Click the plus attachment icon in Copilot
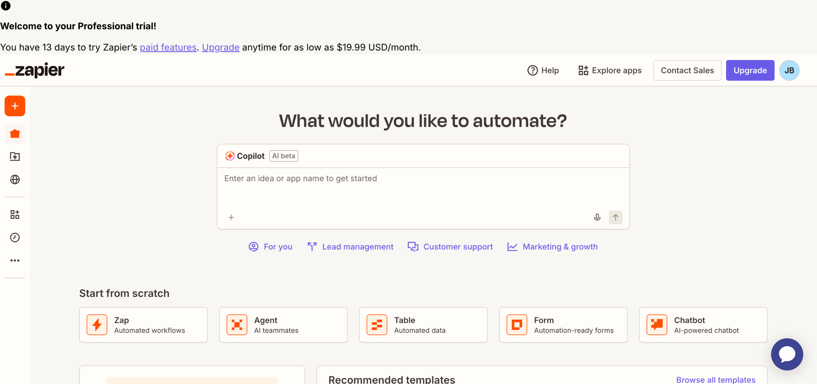Image resolution: width=817 pixels, height=384 pixels. tap(231, 218)
